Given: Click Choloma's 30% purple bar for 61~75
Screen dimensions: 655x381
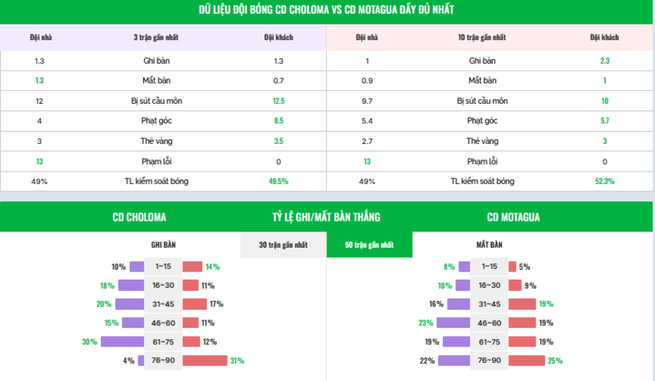Looking at the screenshot, I should [121, 342].
